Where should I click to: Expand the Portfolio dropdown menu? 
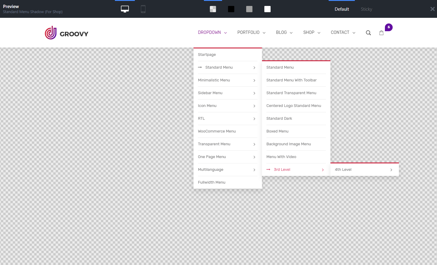(251, 32)
